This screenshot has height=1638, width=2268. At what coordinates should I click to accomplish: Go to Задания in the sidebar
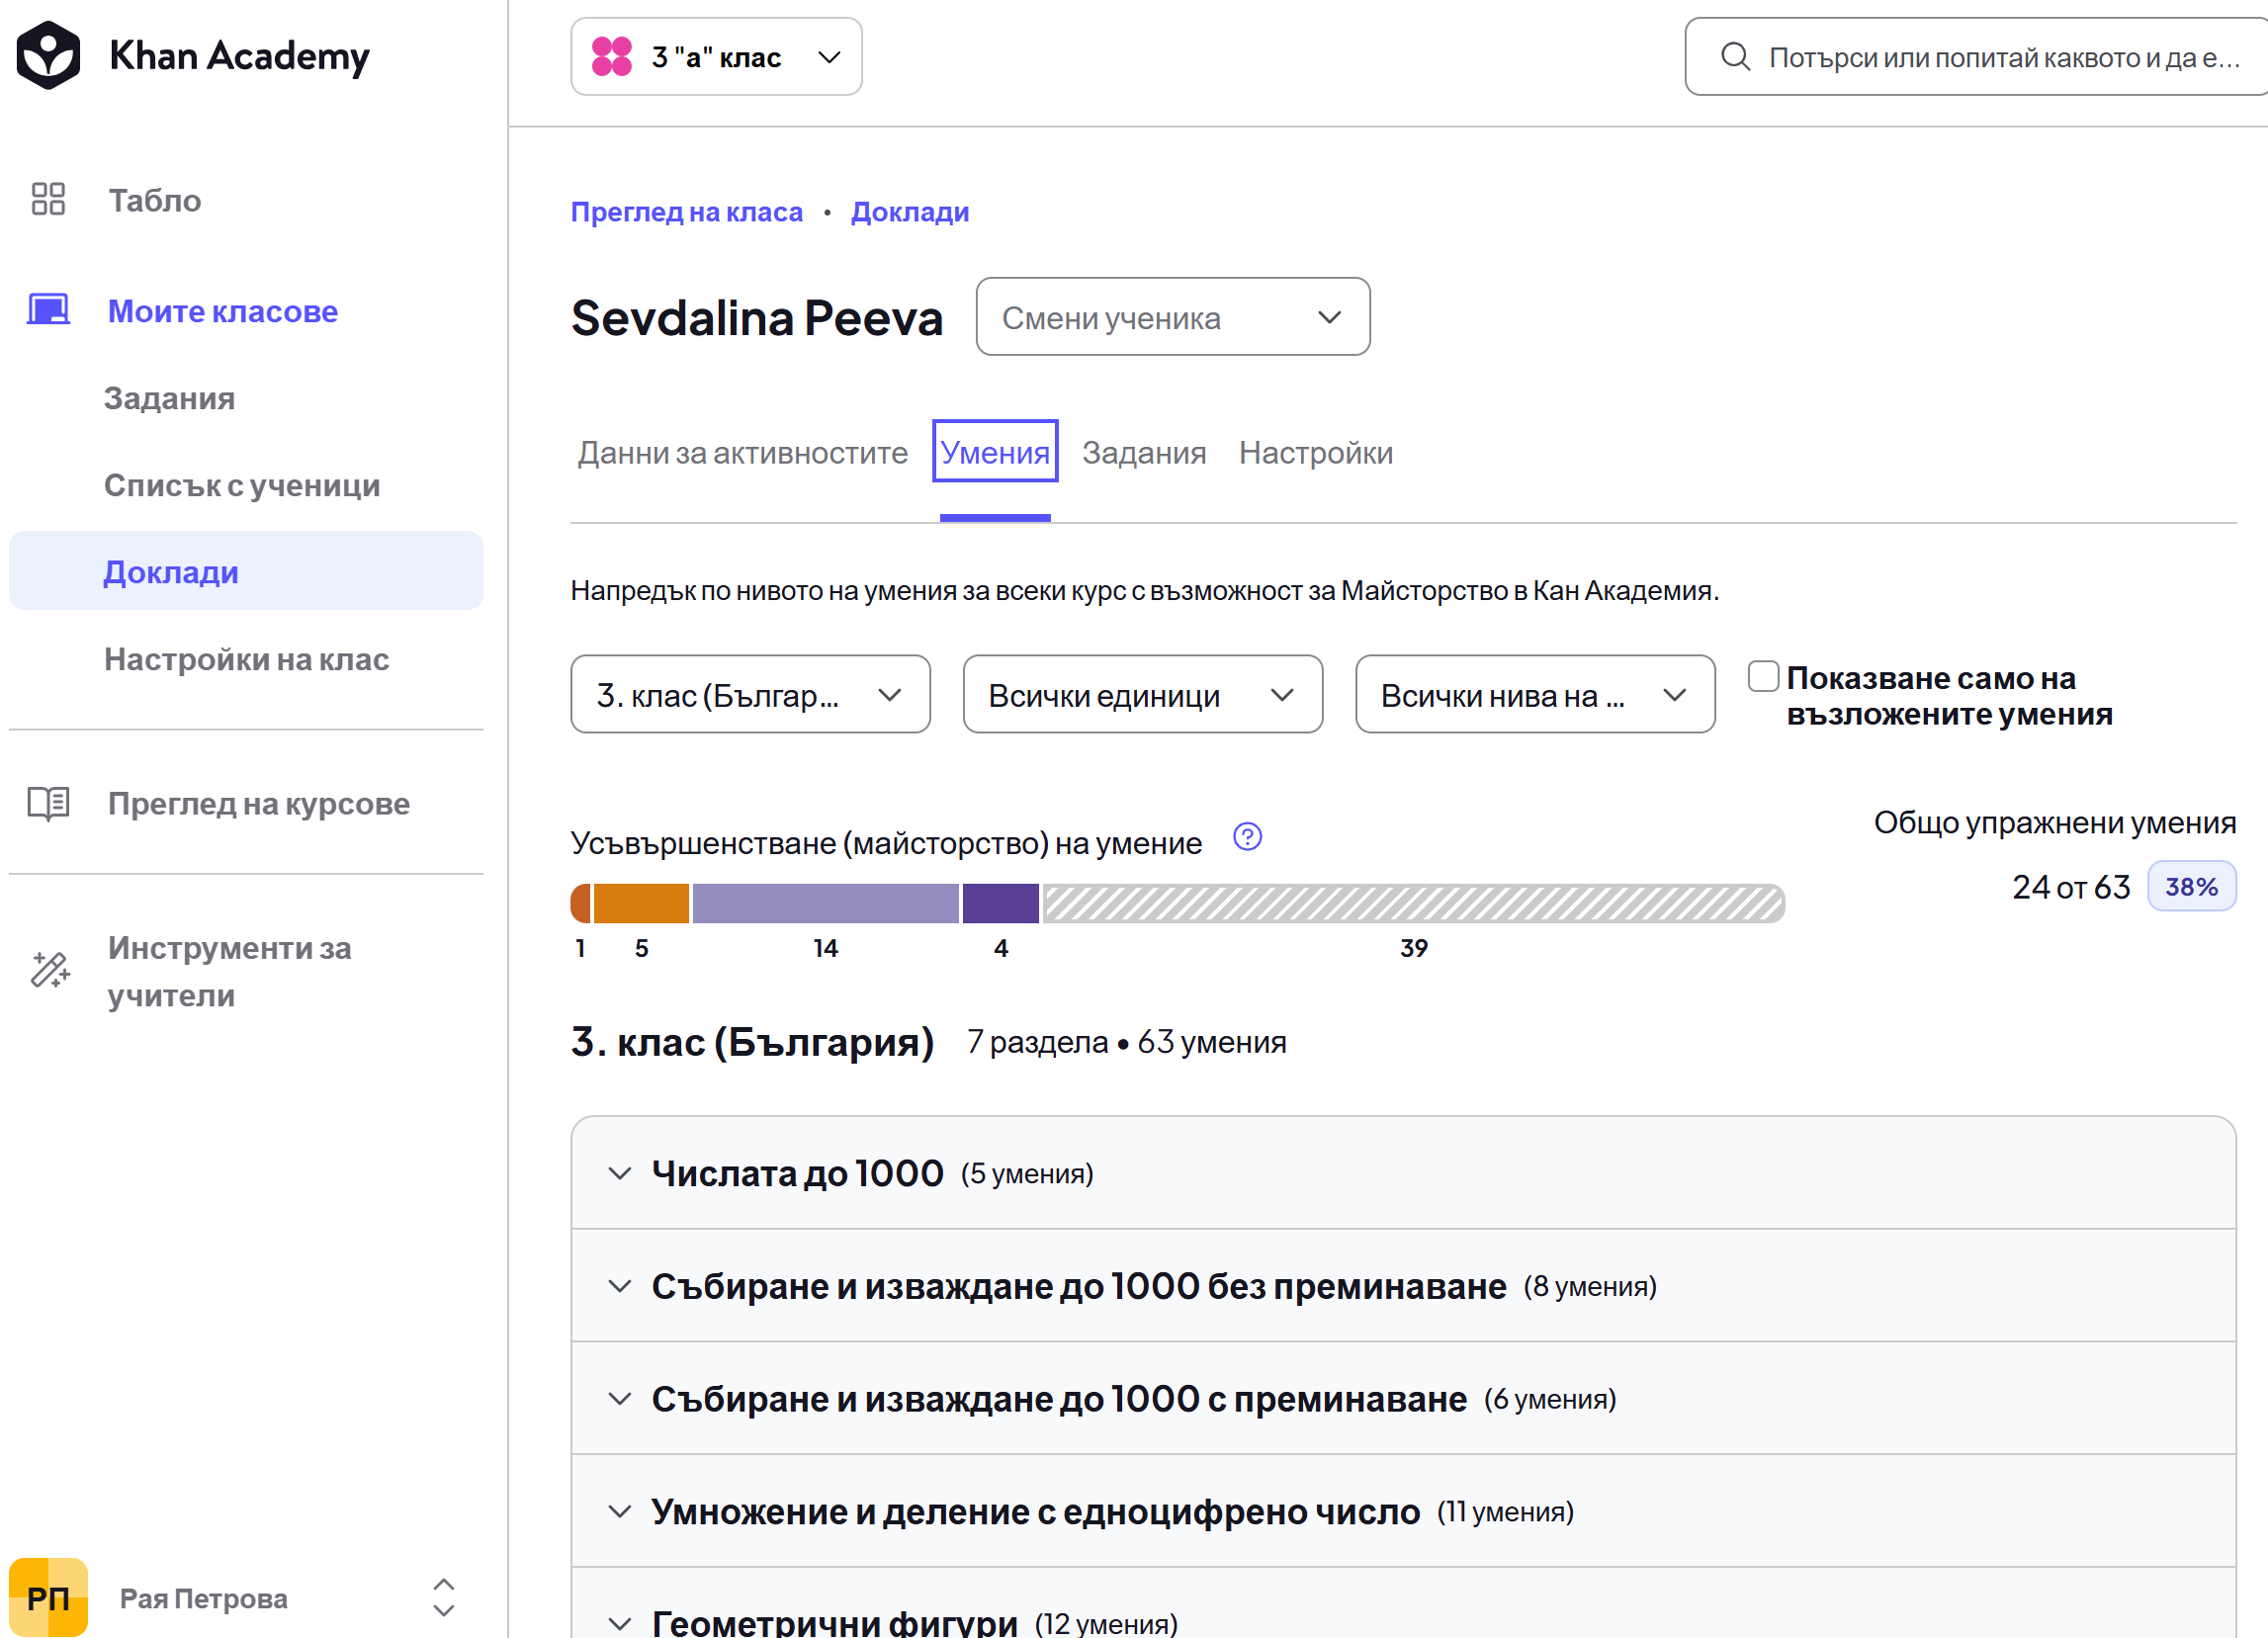tap(170, 398)
